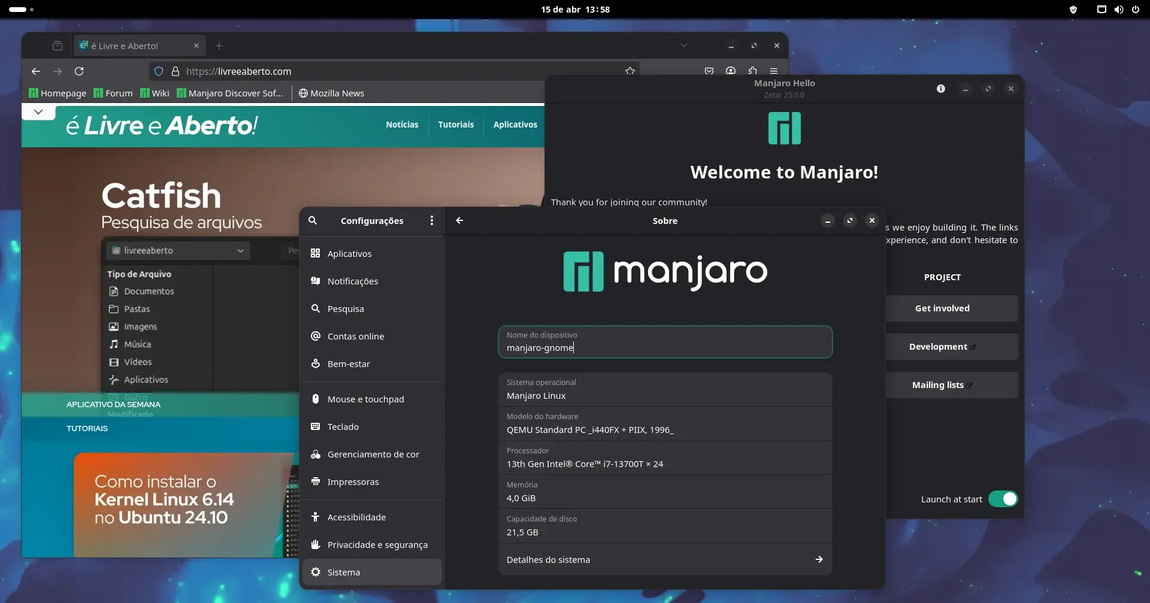Open Firefox recent browsing view icon

57,46
